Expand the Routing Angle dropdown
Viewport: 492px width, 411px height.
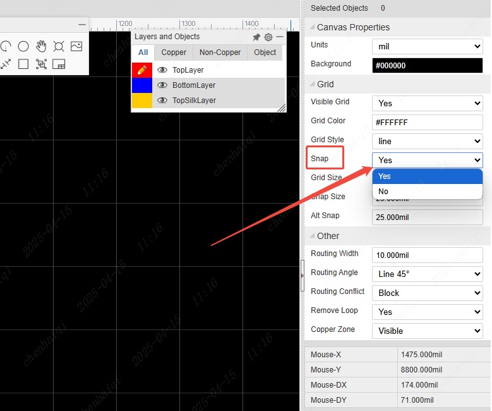[x=427, y=274]
